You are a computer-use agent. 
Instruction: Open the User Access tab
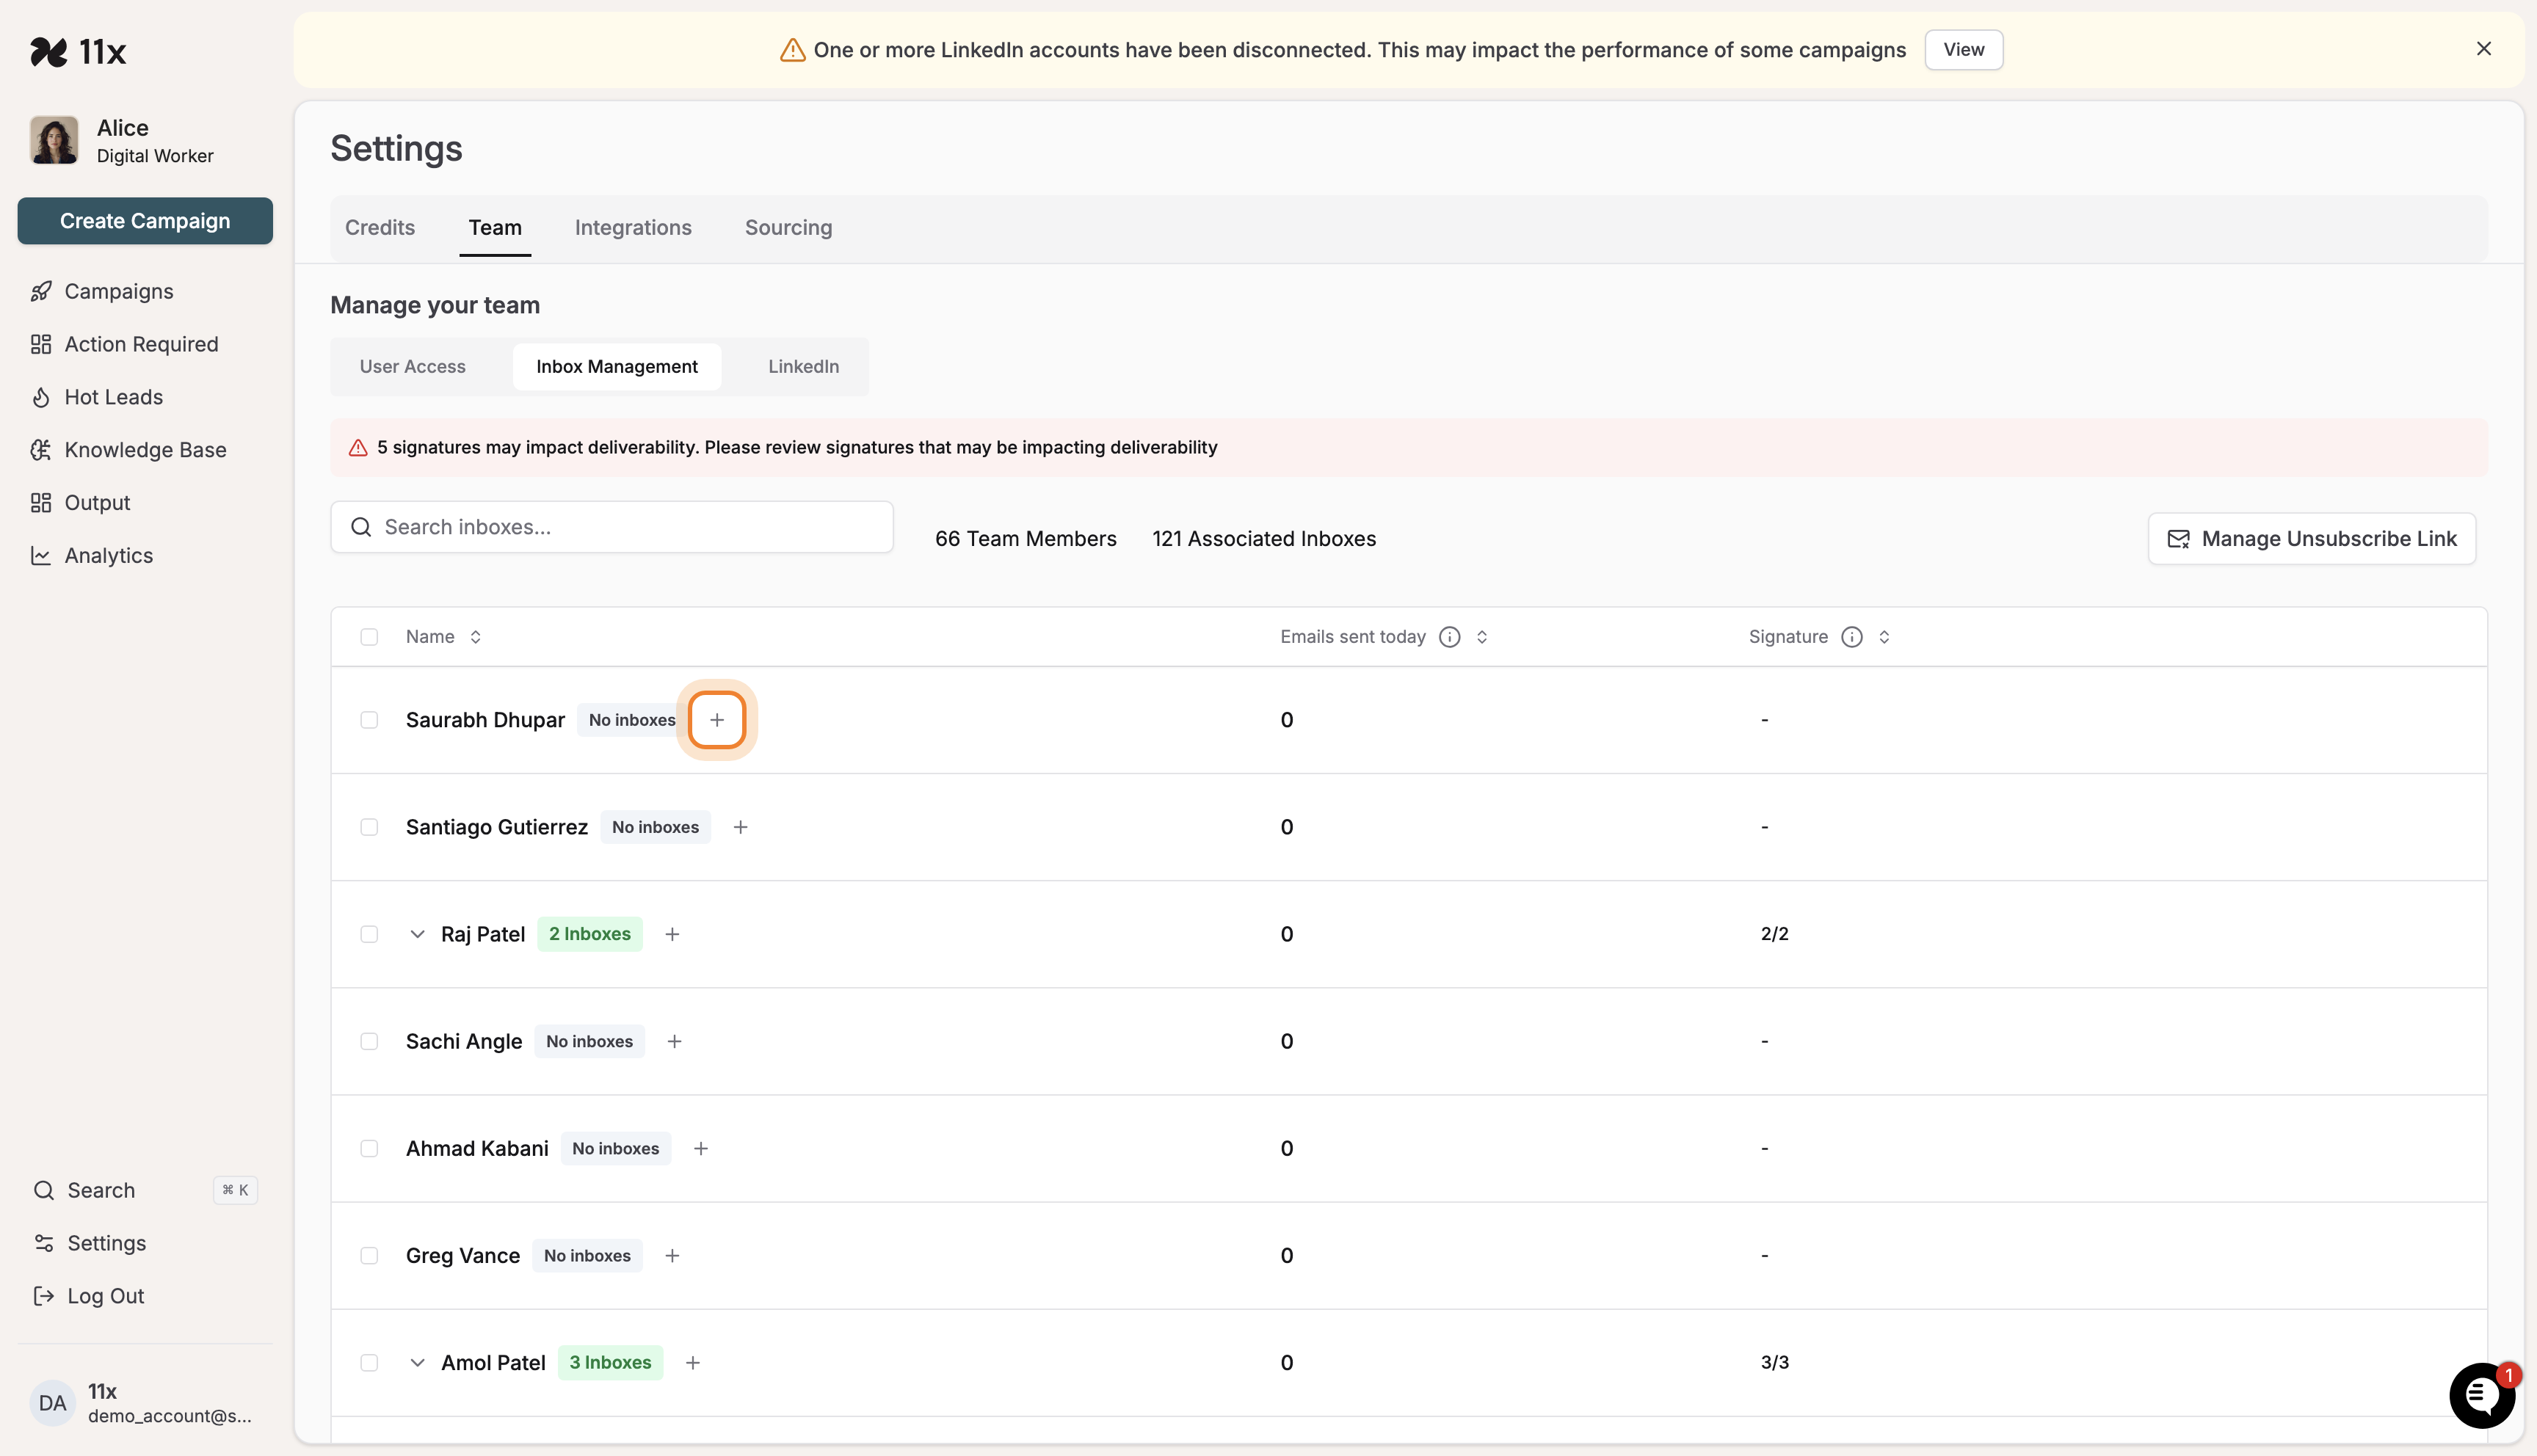[x=413, y=366]
